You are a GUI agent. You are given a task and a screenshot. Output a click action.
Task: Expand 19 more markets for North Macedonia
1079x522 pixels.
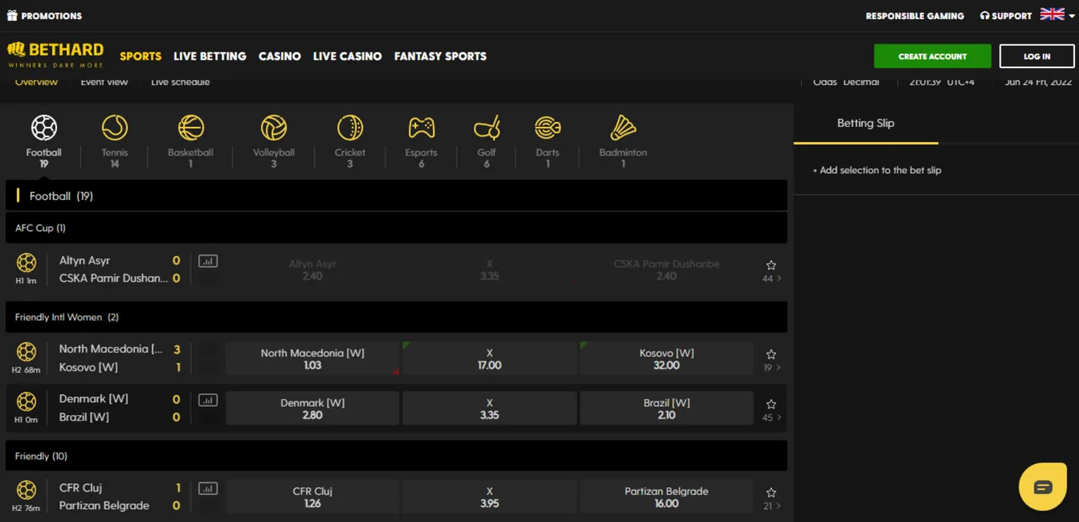771,367
